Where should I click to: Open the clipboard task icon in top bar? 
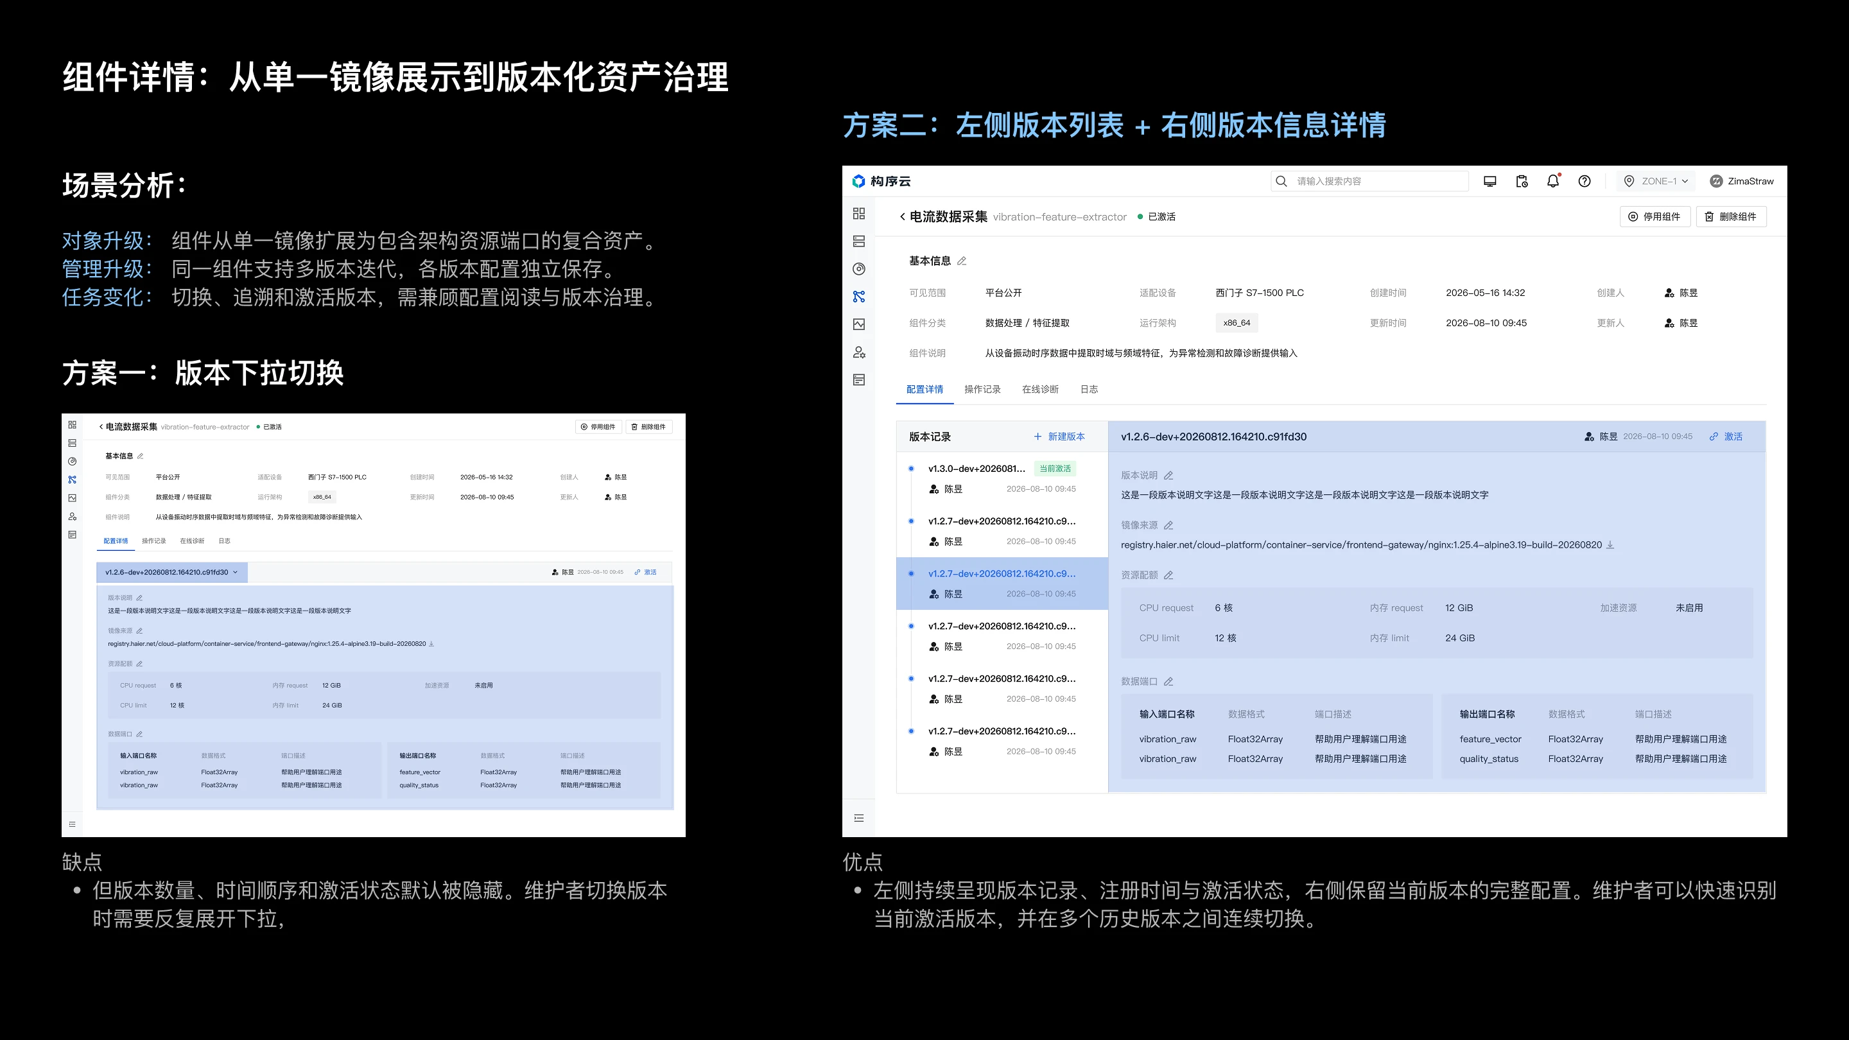[x=1521, y=181]
